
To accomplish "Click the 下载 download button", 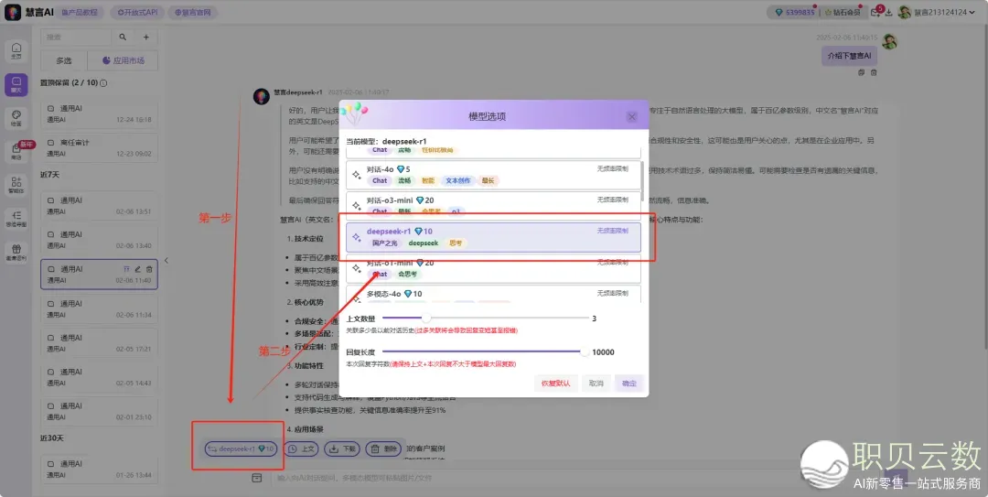I will click(x=342, y=449).
